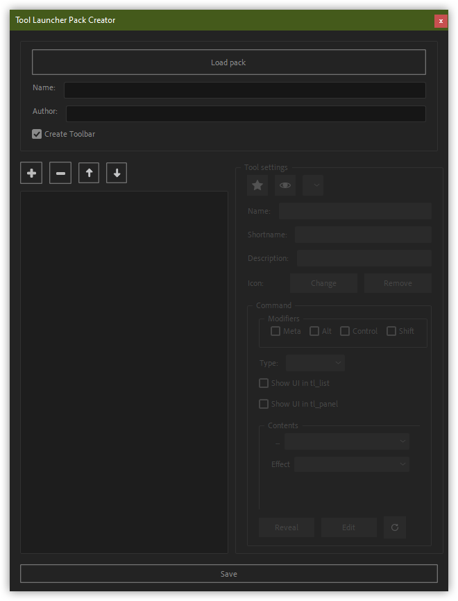
Task: Click the Change icon button
Action: (323, 283)
